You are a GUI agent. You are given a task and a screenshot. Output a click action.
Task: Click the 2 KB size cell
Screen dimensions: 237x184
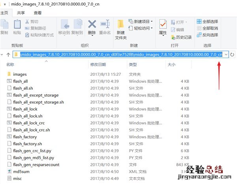[185, 158]
